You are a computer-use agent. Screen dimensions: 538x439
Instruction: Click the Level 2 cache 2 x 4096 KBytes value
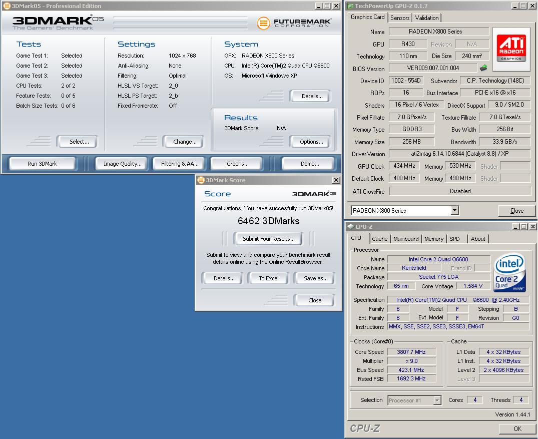click(503, 370)
